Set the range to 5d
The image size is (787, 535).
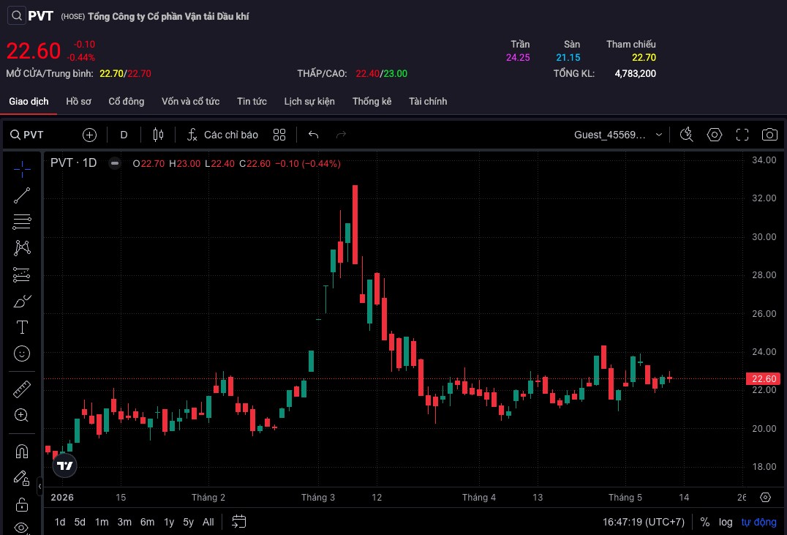80,522
